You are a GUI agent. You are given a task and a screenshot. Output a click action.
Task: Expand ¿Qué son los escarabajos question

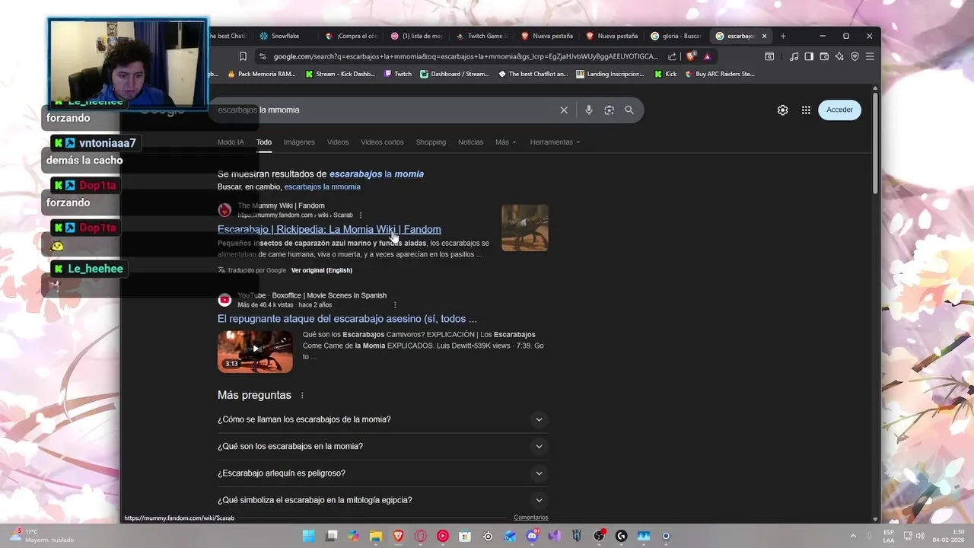click(x=382, y=446)
